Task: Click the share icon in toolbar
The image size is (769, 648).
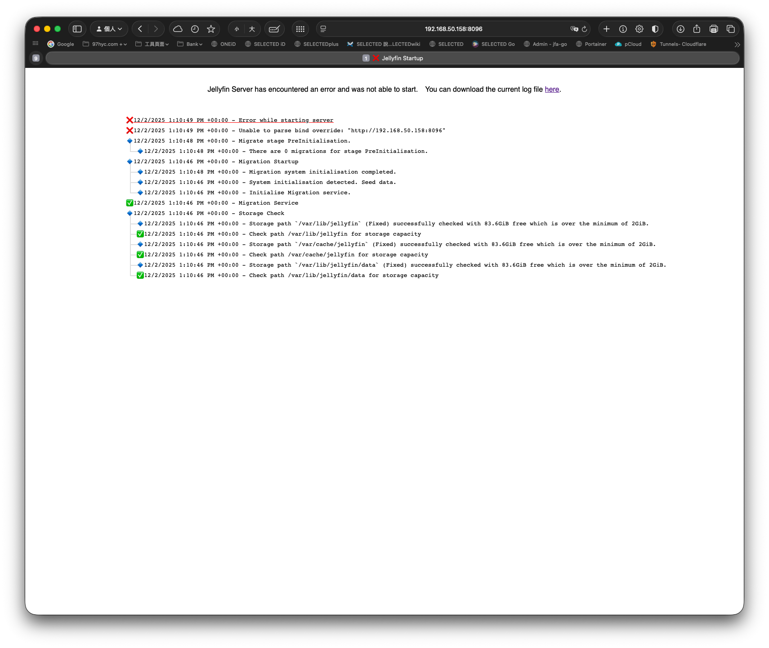Action: tap(697, 29)
